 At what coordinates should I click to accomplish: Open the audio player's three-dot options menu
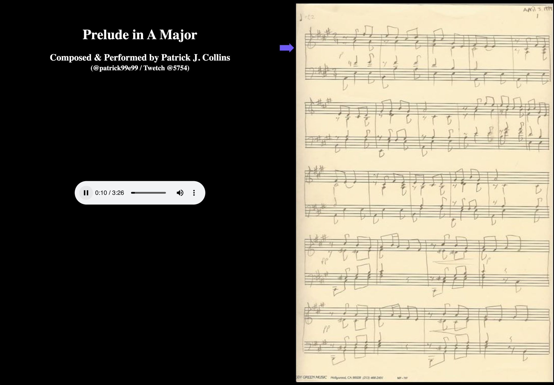[194, 193]
